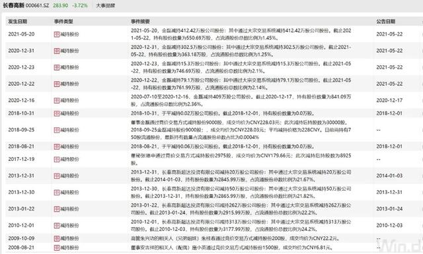Open summary about 超达投资减持262万股
The image size is (423, 254).
[241, 209]
